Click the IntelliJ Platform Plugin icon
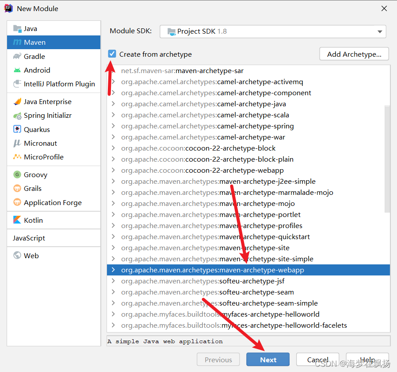The height and width of the screenshot is (372, 397). pyautogui.click(x=17, y=84)
